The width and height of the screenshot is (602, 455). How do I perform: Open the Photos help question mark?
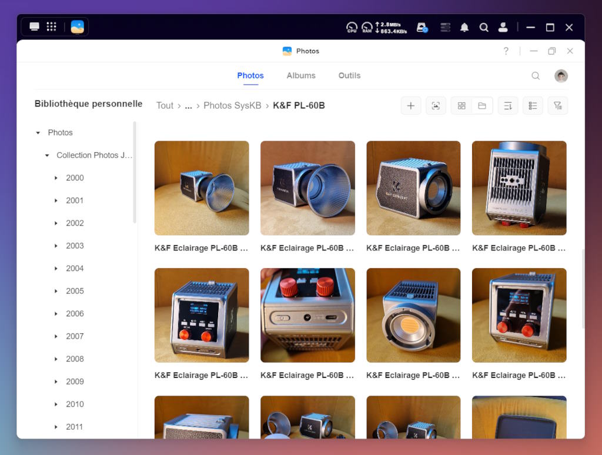click(x=506, y=51)
